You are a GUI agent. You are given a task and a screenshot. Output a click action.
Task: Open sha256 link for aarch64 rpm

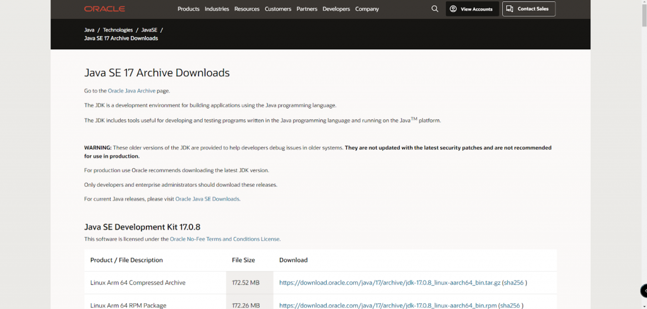click(x=510, y=306)
